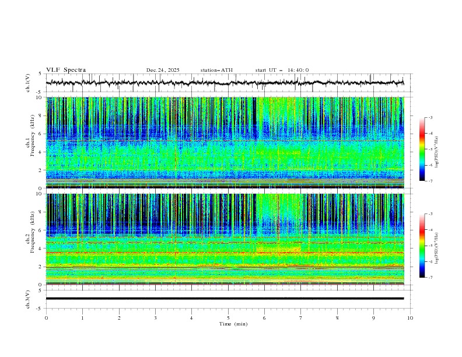
Task: Click inside the ch.2 spectrogram panel
Action: (x=225, y=239)
